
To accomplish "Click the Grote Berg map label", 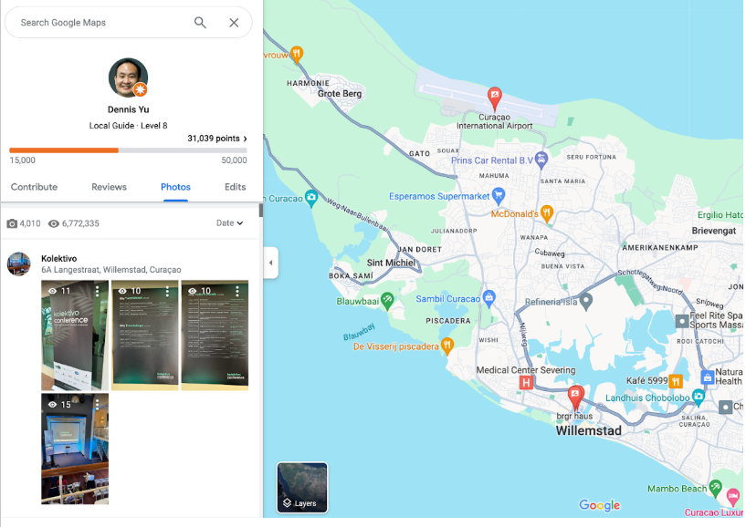I will click(340, 94).
